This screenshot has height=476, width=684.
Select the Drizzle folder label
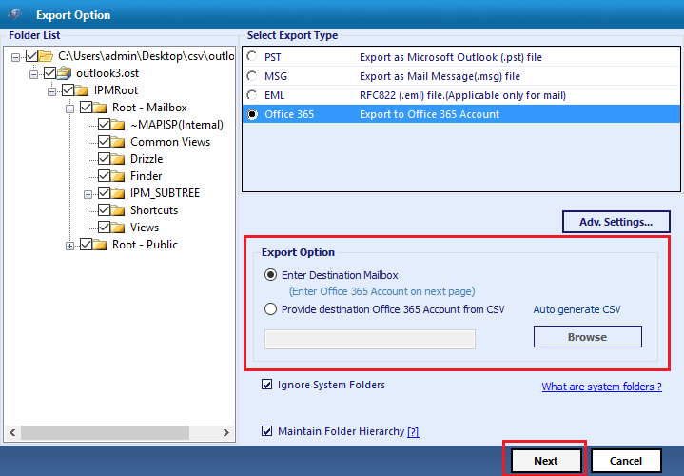tap(147, 159)
